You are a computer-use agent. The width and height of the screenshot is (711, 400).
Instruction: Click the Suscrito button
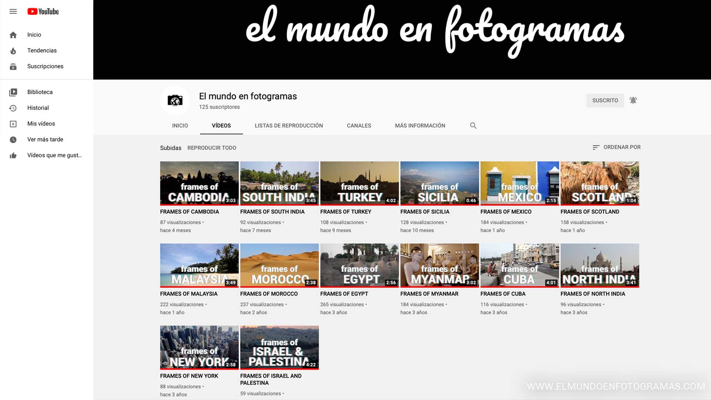pos(605,100)
